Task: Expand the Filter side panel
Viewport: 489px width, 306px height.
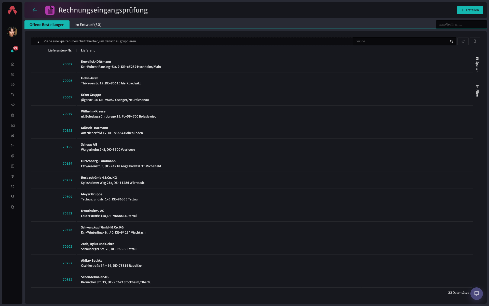Action: click(477, 91)
